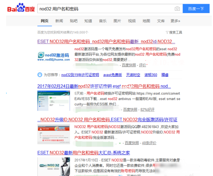Switch to the 新闻 tab

[59, 21]
